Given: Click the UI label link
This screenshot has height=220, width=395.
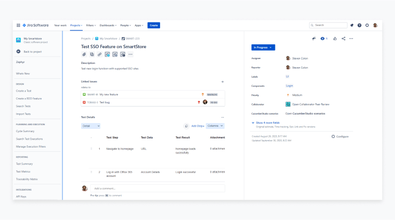Looking at the screenshot, I should click(x=287, y=76).
